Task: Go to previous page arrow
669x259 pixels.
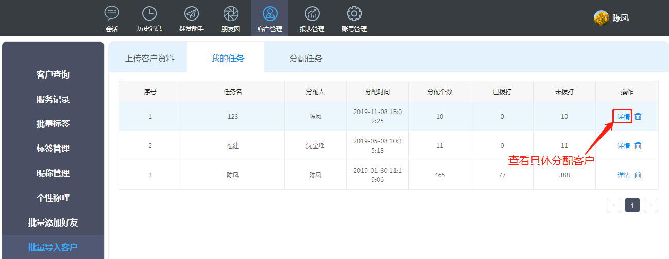Action: (x=614, y=205)
